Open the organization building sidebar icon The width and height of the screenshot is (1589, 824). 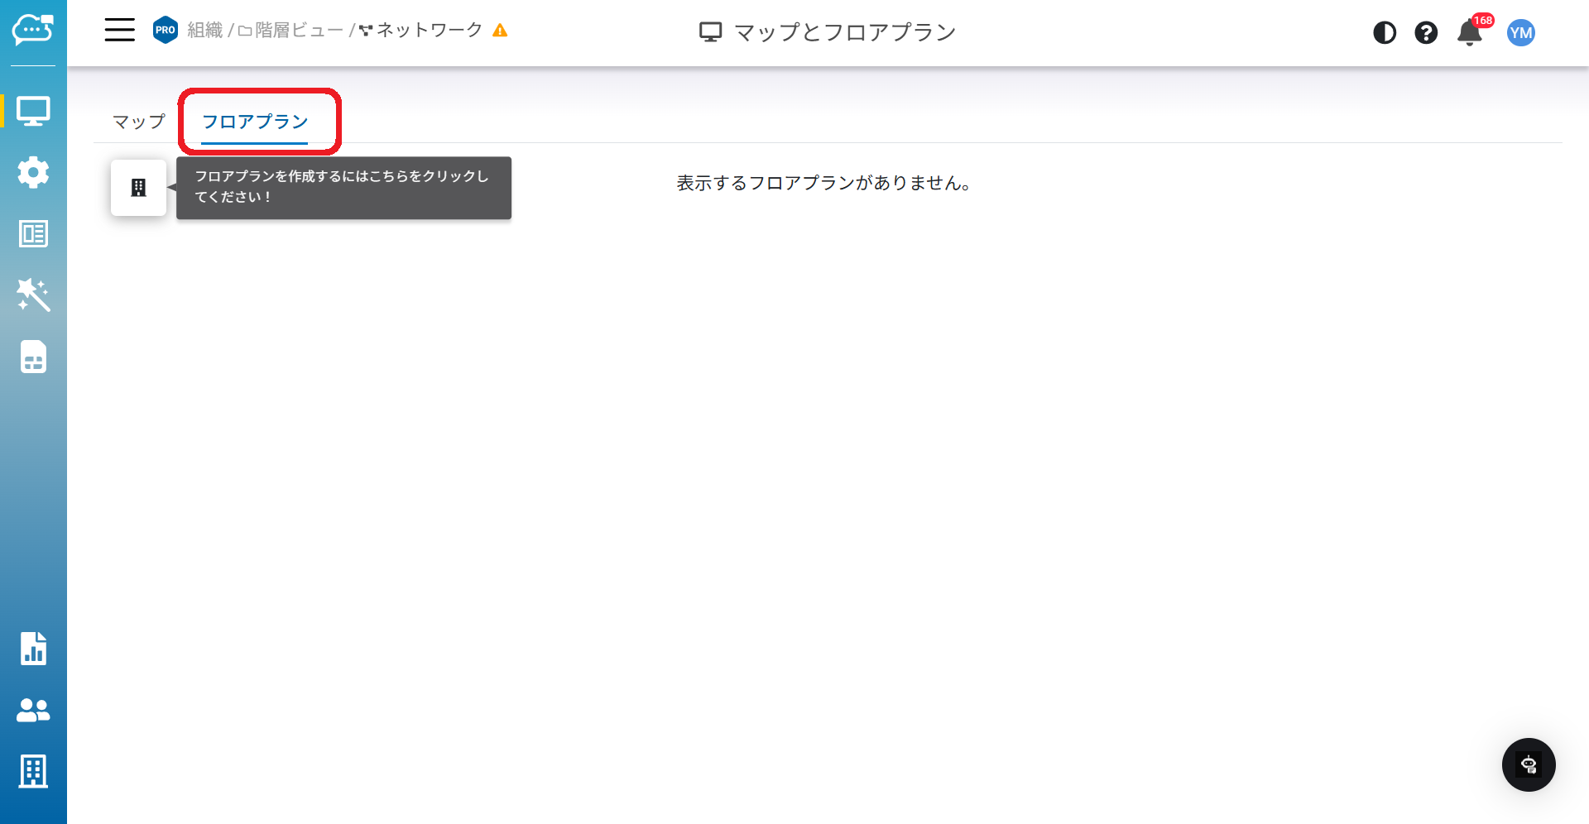click(33, 771)
